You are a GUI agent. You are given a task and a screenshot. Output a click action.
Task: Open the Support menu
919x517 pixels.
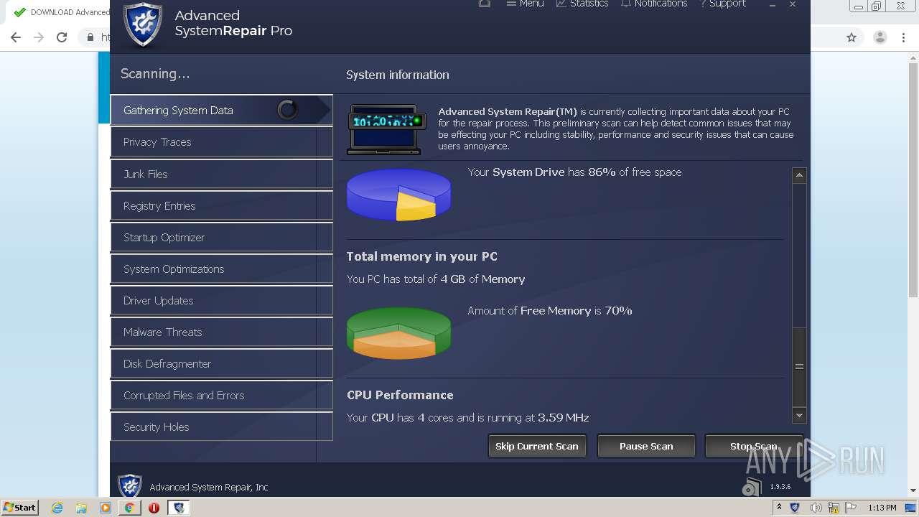click(723, 4)
